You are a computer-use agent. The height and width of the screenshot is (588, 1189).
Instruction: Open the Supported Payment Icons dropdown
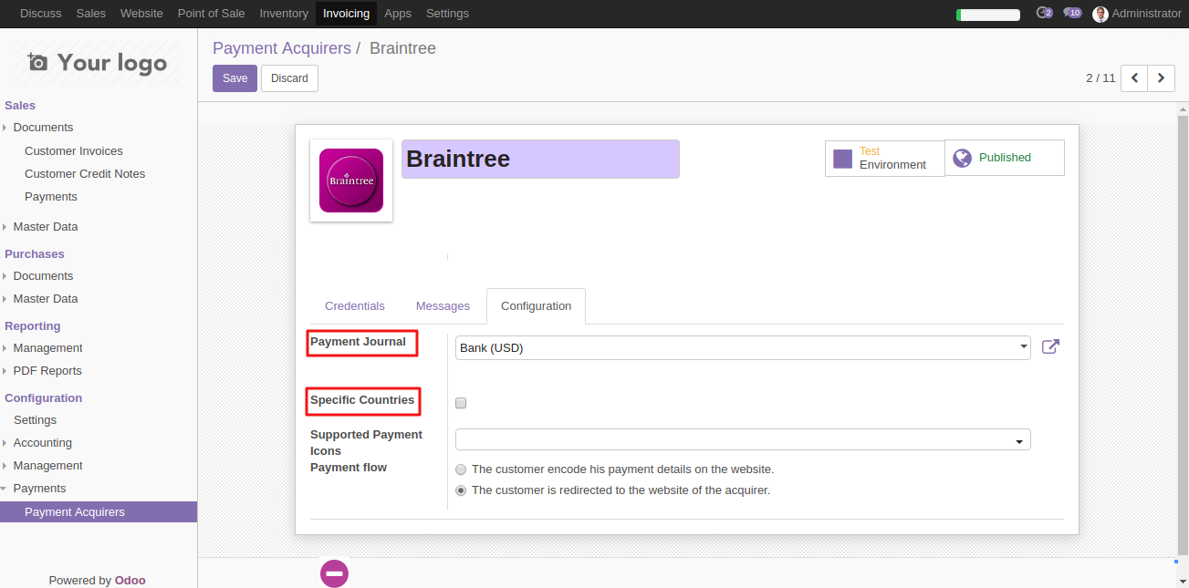tap(1019, 438)
